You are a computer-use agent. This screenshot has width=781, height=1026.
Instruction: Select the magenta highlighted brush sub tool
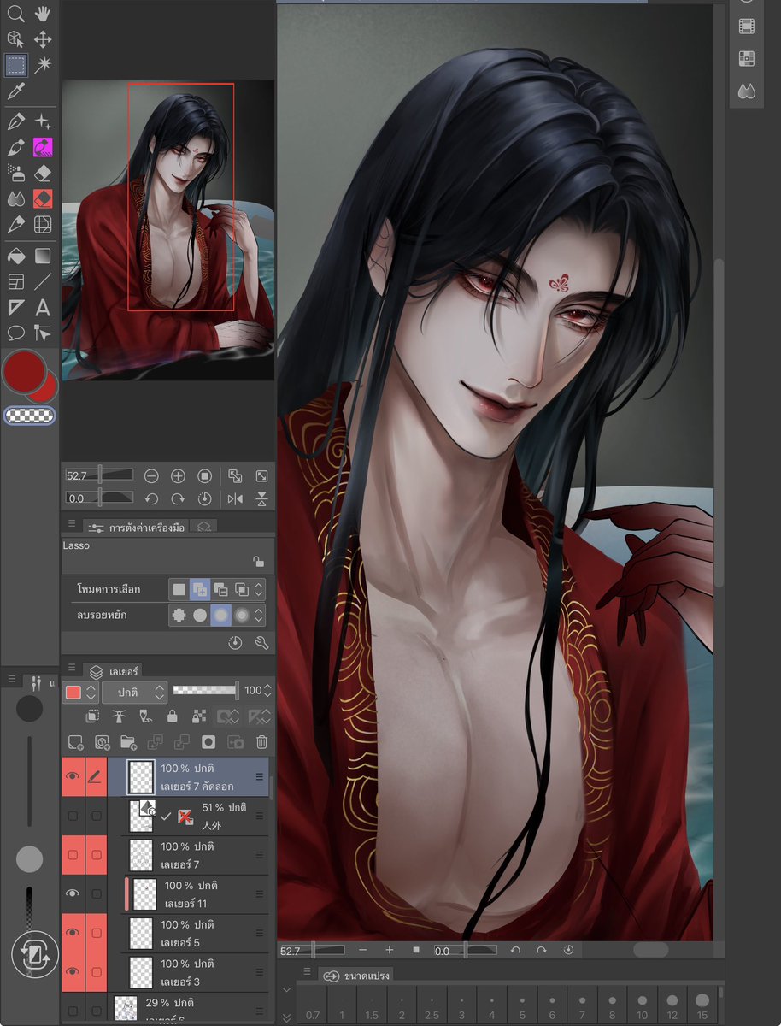[x=43, y=148]
